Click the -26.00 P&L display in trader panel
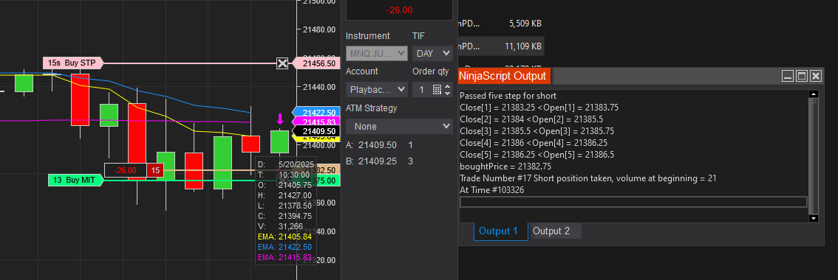 399,10
